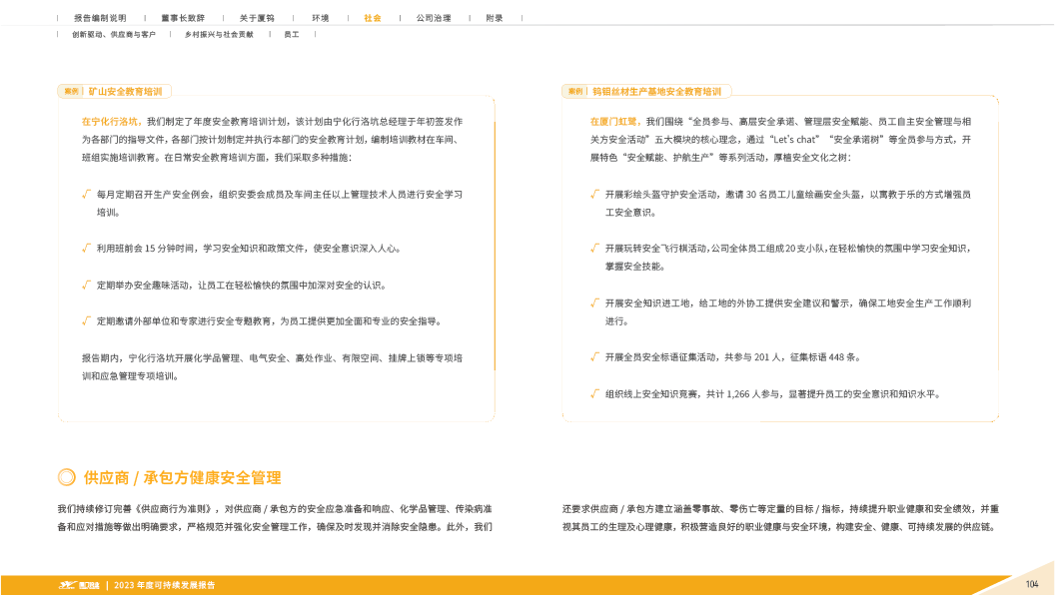Click the checkmark icon beside 利用班前会 15 分钟时间

pos(87,247)
